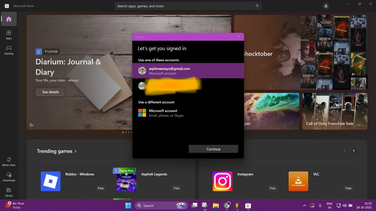
Task: Open File Explorer from taskbar
Action: pyautogui.click(x=216, y=205)
